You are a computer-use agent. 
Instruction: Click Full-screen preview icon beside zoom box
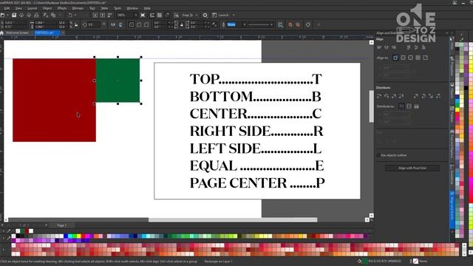[143, 15]
